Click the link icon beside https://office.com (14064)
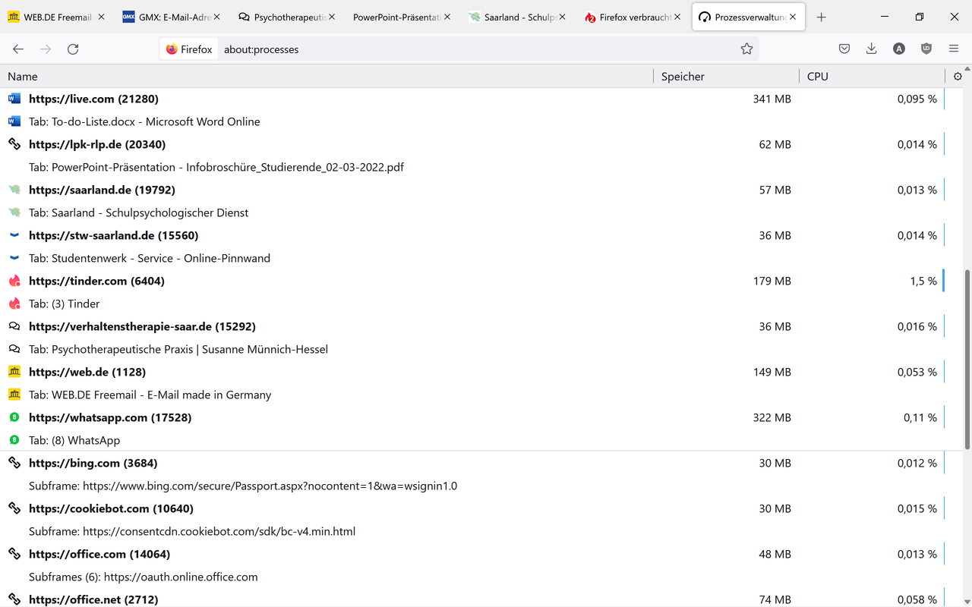Screen dimensions: 972x607 (14, 554)
